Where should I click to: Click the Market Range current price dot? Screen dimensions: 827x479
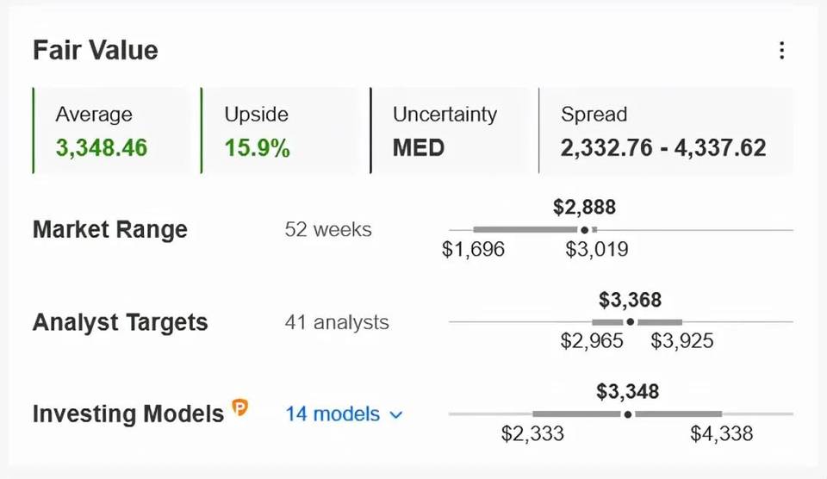(x=584, y=230)
